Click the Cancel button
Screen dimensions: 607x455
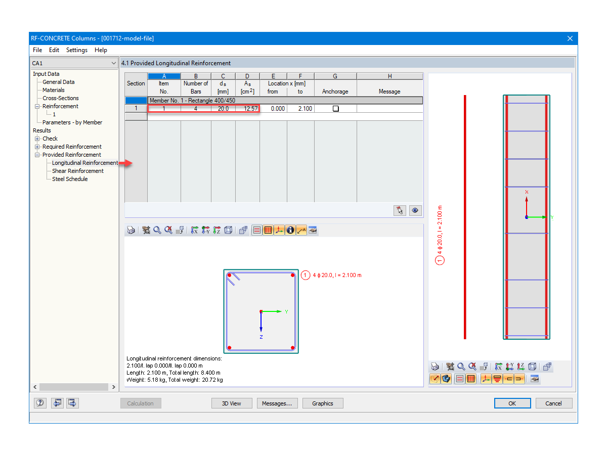553,403
